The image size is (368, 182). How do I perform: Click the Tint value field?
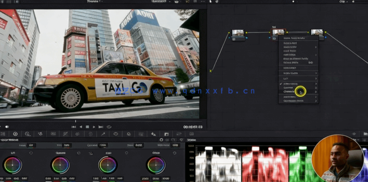point(67,145)
